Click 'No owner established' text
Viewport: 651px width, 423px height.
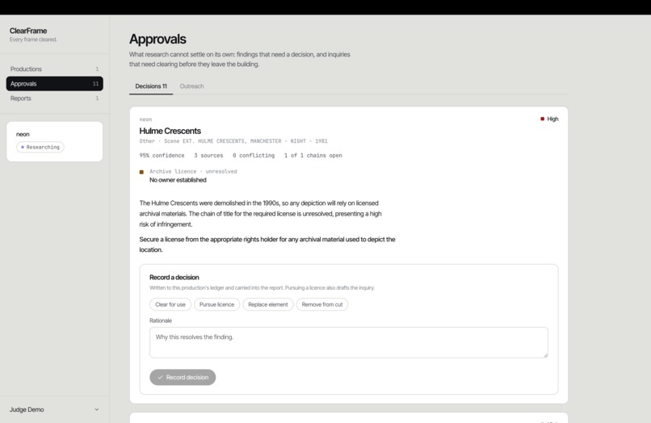coord(178,180)
